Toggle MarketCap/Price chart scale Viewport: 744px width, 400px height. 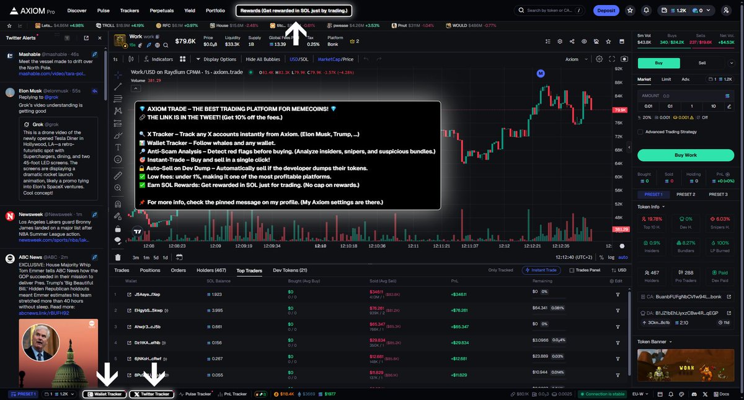(x=335, y=59)
